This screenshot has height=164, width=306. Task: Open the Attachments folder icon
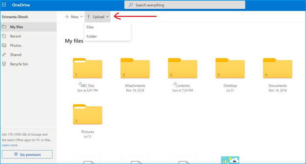pos(135,68)
